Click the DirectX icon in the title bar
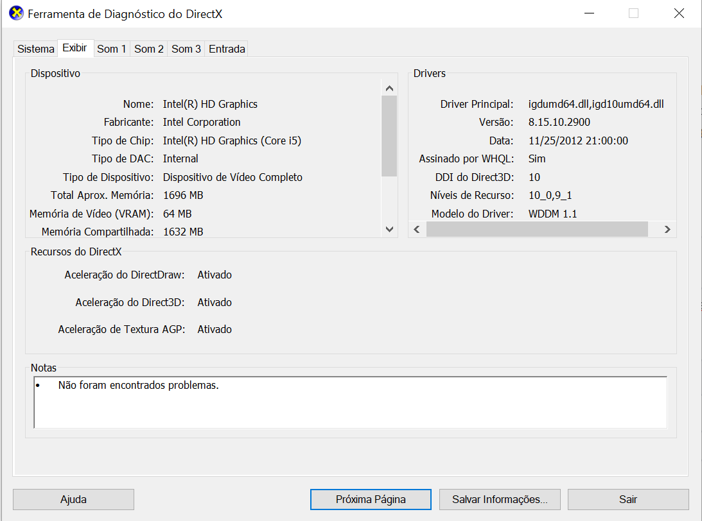The width and height of the screenshot is (702, 521). (16, 13)
